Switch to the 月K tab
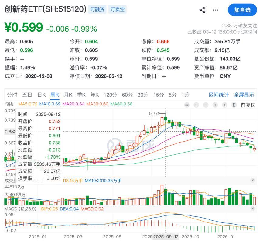Viewport: 263px width, 241px height. coord(68,95)
